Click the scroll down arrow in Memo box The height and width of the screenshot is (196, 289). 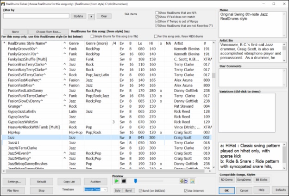click(284, 36)
